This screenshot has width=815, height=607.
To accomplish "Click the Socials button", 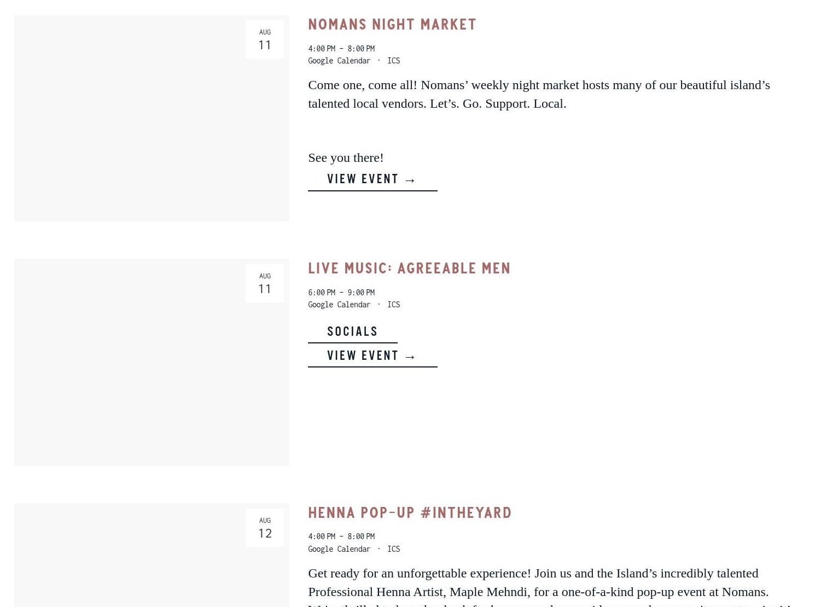I will coord(352,331).
